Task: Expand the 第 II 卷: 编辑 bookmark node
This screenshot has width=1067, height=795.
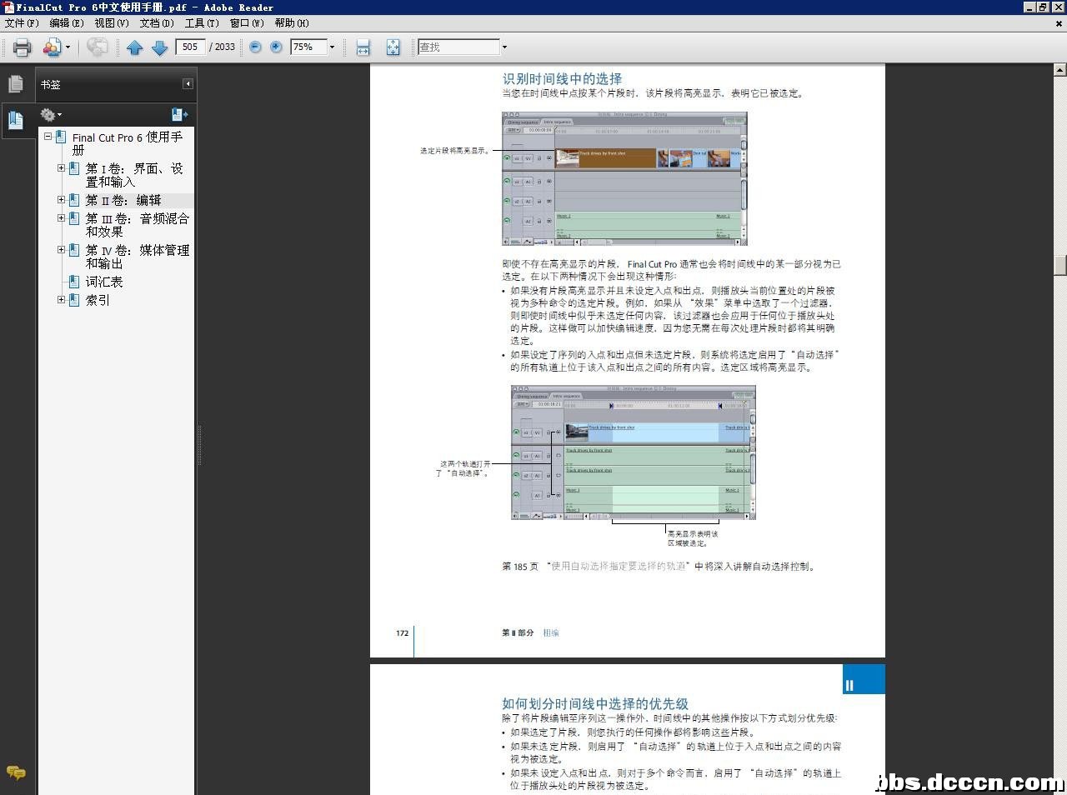Action: click(x=61, y=200)
